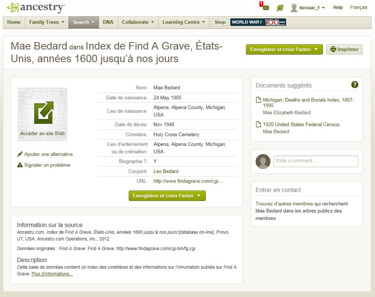Open top Enregistrer et créer l'arbre dropdown
Screen dimensions: 375x297
coord(284,49)
